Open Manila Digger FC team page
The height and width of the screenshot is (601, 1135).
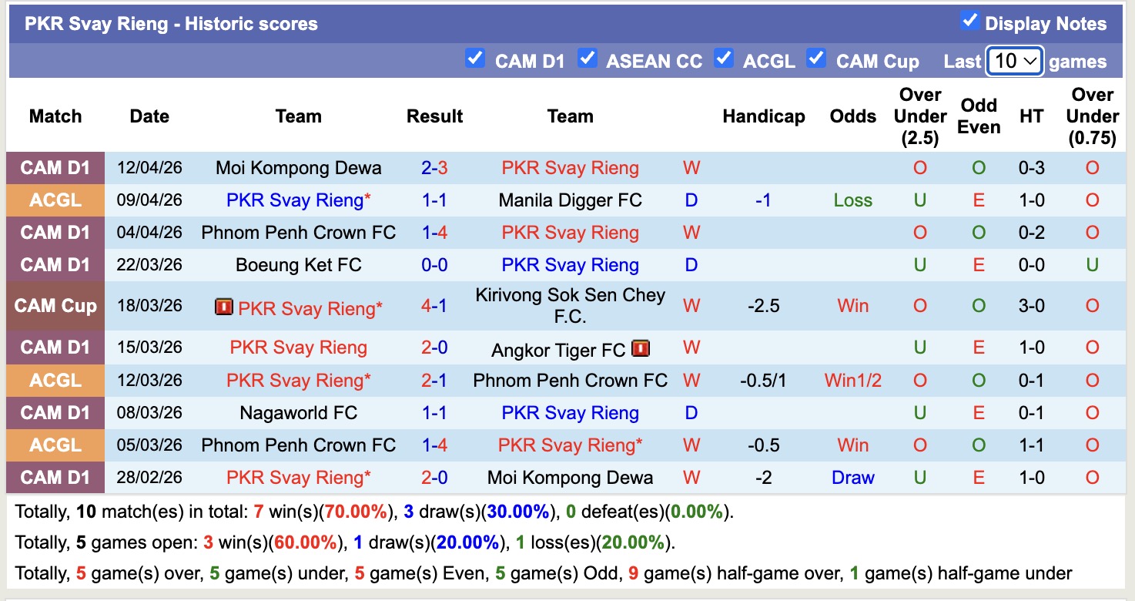point(571,200)
